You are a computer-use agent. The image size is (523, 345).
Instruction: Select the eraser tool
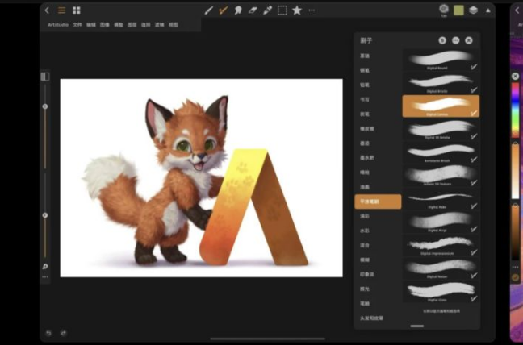(x=253, y=10)
